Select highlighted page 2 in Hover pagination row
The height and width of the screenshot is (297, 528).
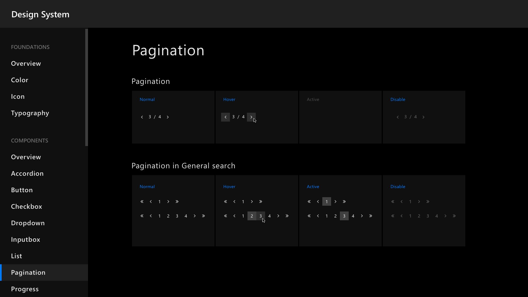pos(252,216)
